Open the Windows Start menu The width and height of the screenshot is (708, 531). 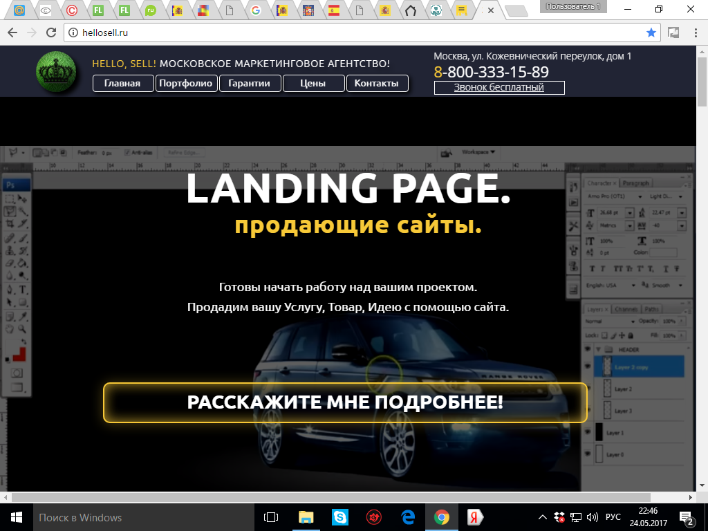[17, 517]
